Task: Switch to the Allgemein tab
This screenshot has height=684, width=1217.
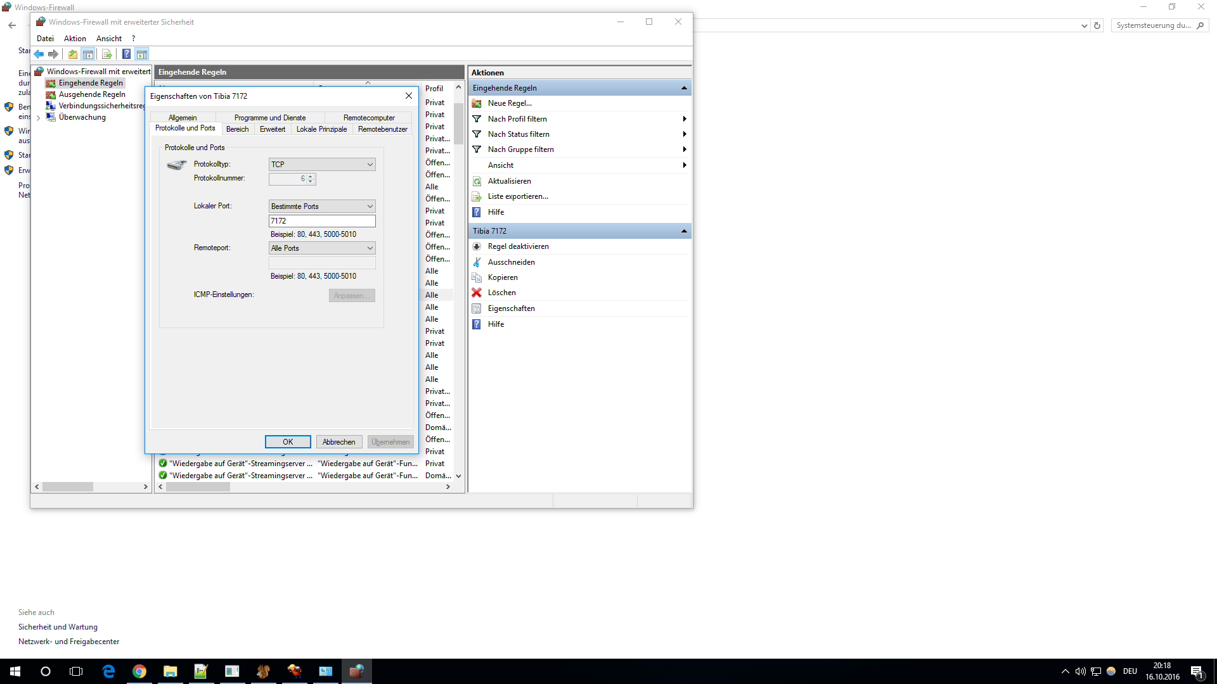Action: [x=183, y=118]
